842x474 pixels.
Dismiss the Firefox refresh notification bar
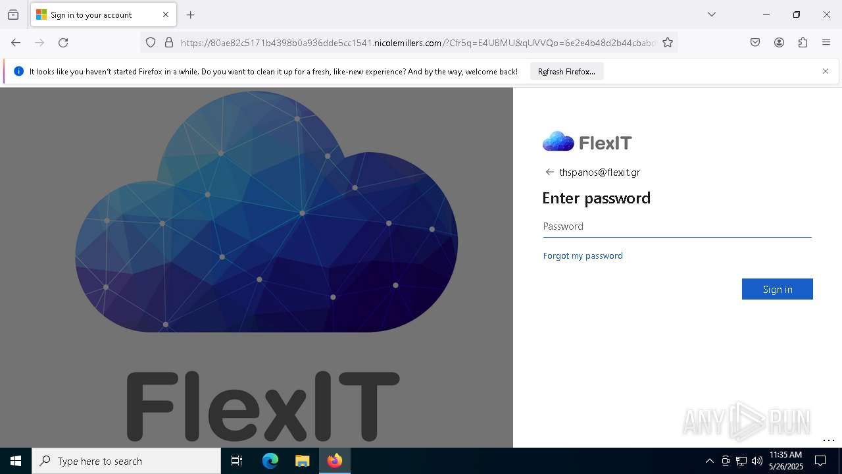[x=826, y=71]
